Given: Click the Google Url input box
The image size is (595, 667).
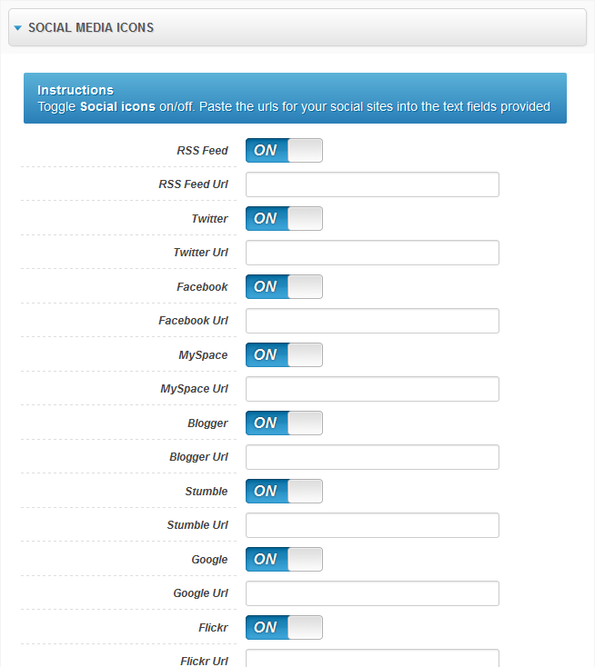Looking at the screenshot, I should 372,593.
